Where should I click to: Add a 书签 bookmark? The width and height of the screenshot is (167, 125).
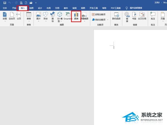tap(134, 16)
